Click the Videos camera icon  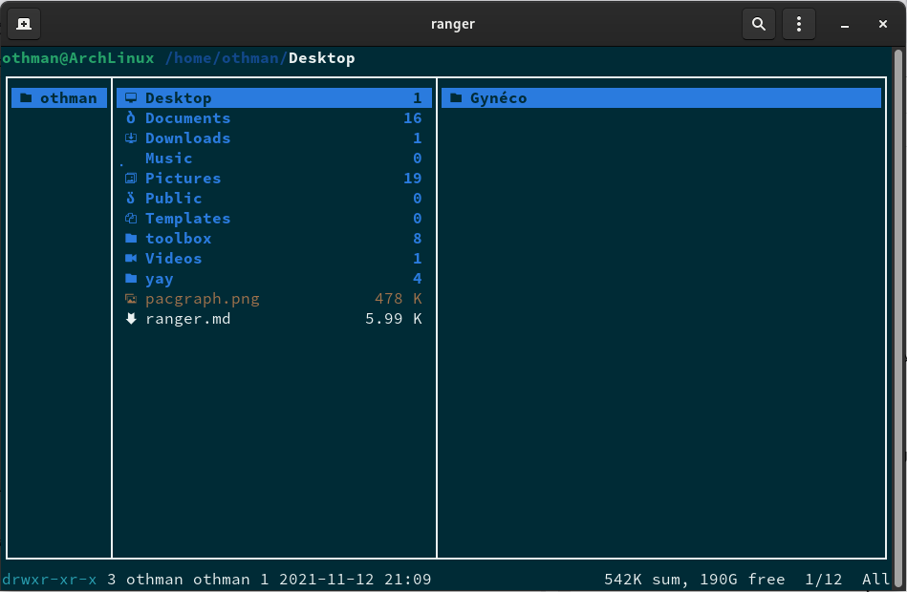point(131,259)
